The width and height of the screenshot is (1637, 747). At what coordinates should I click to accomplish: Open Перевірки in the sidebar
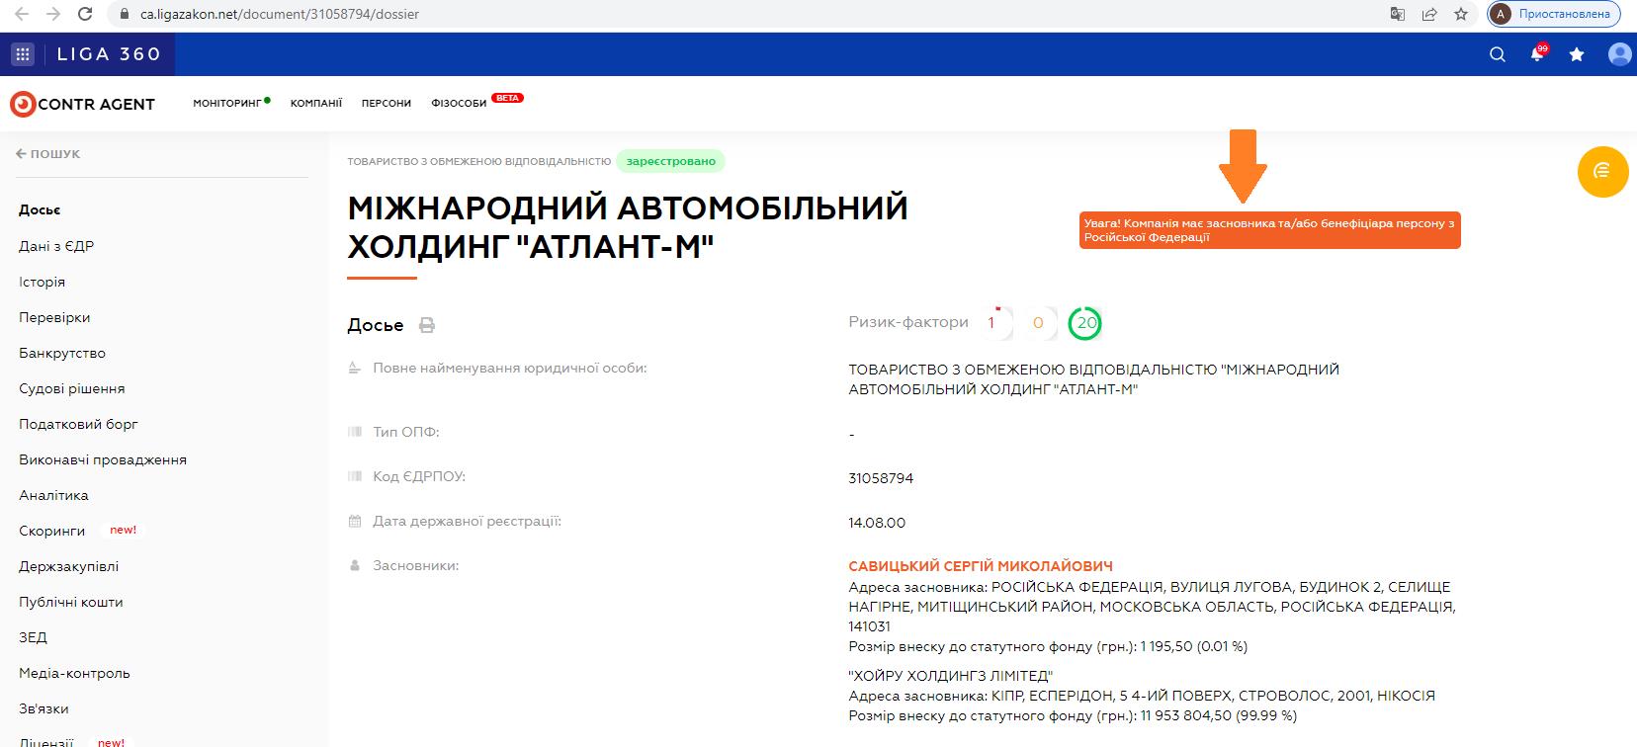coord(54,317)
